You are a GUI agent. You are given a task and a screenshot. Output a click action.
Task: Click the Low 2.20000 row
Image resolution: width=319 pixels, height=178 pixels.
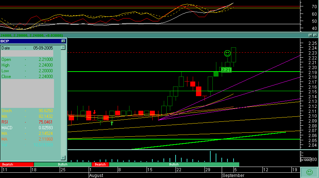[x=27, y=71]
